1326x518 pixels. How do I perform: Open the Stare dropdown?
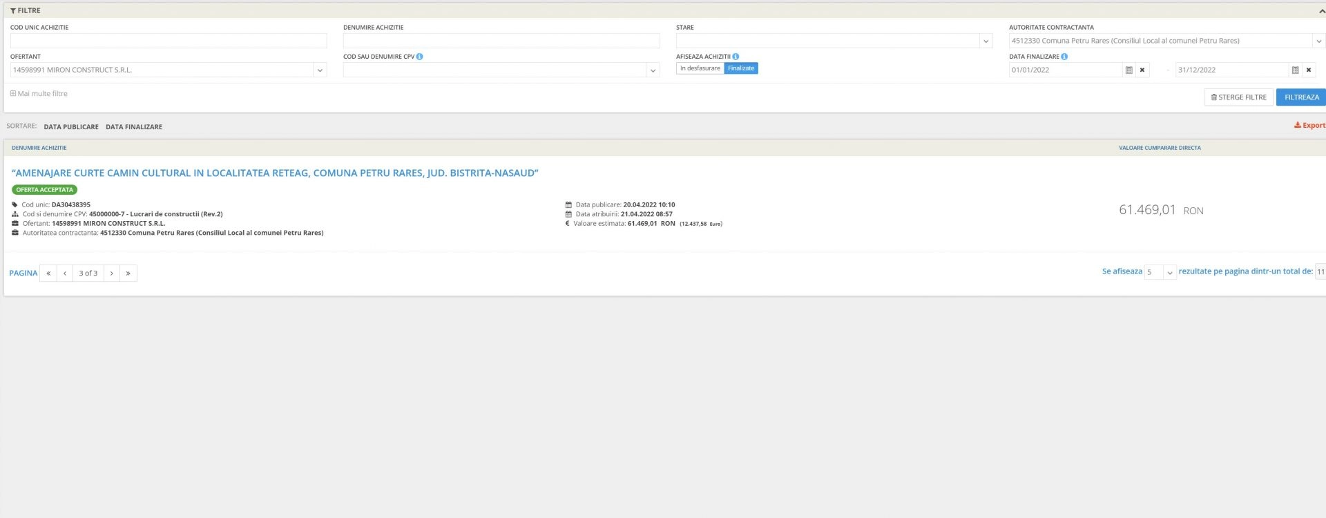click(986, 41)
